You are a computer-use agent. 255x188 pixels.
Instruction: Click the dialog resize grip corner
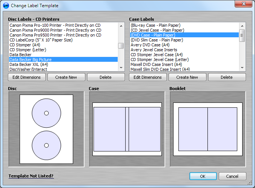250,183
